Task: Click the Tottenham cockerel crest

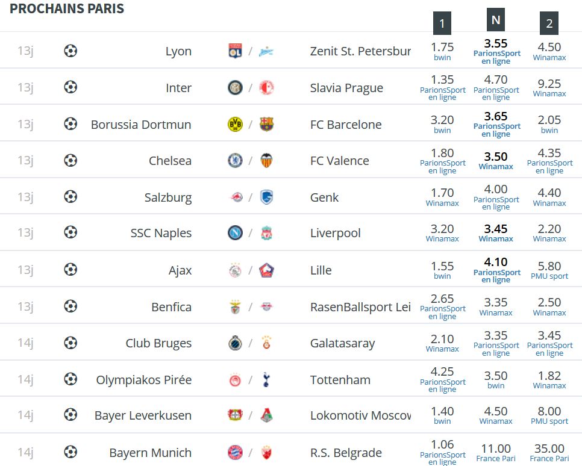Action: point(266,379)
